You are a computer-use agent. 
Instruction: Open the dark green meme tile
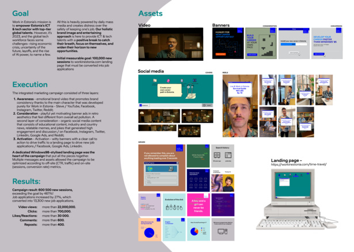(198, 156)
